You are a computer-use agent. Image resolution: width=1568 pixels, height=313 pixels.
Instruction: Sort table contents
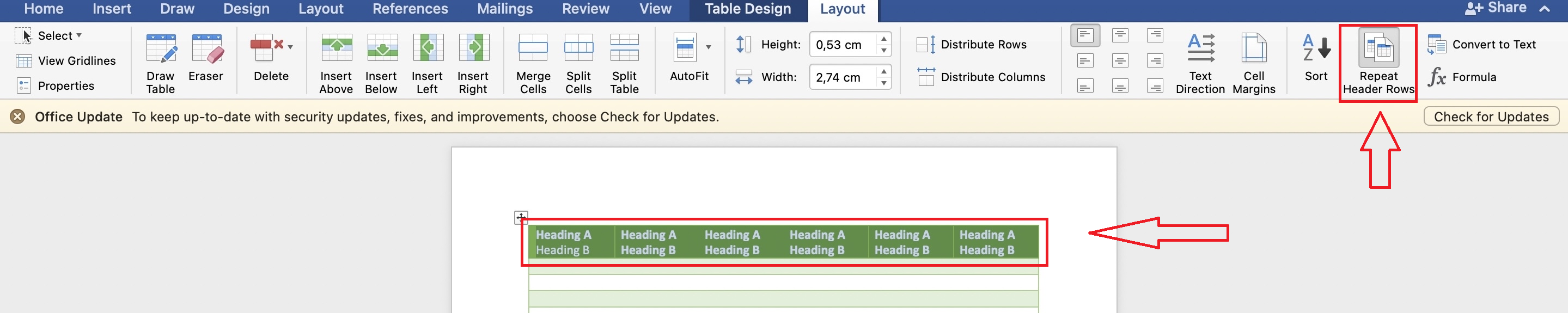(1316, 58)
